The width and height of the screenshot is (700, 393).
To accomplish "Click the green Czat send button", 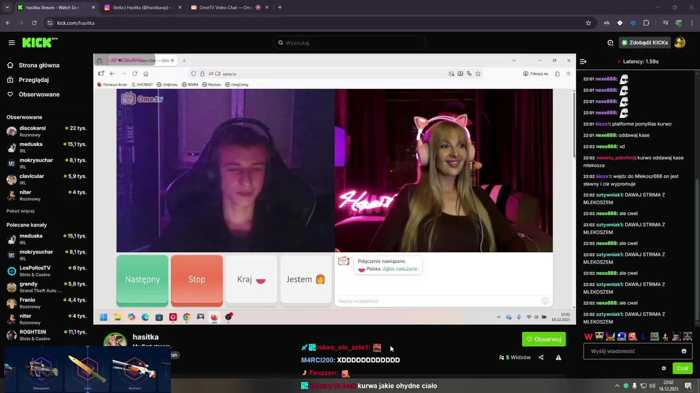I will 682,368.
